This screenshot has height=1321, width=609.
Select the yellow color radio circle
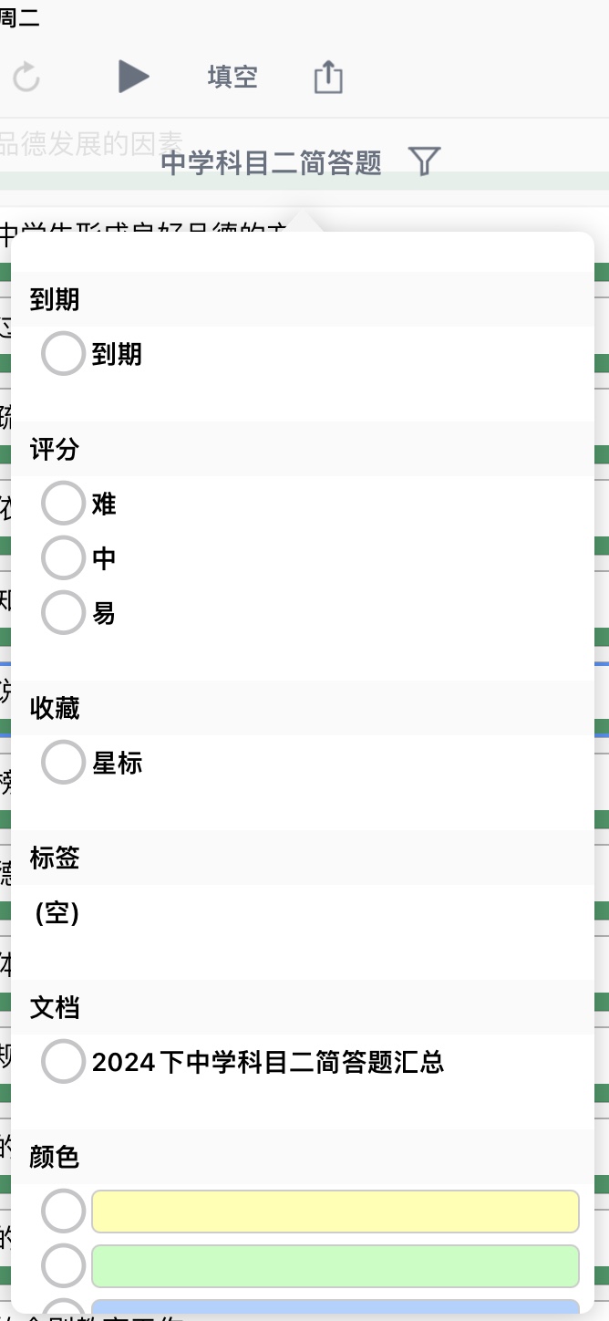[x=63, y=1212]
